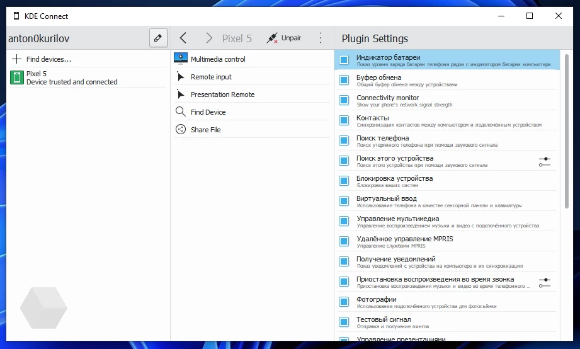The height and width of the screenshot is (349, 580).
Task: Click the Find Device magnifier icon
Action: pyautogui.click(x=181, y=112)
